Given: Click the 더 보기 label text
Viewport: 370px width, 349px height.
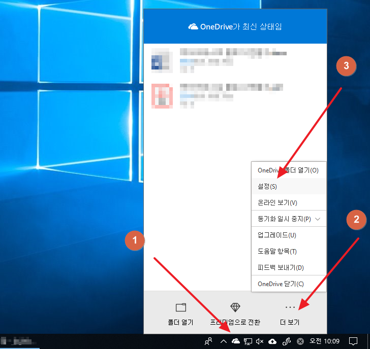Looking at the screenshot, I should tap(290, 322).
